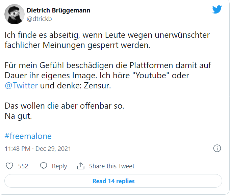
Task: Open the @Twitter mention link
Action: point(21,86)
